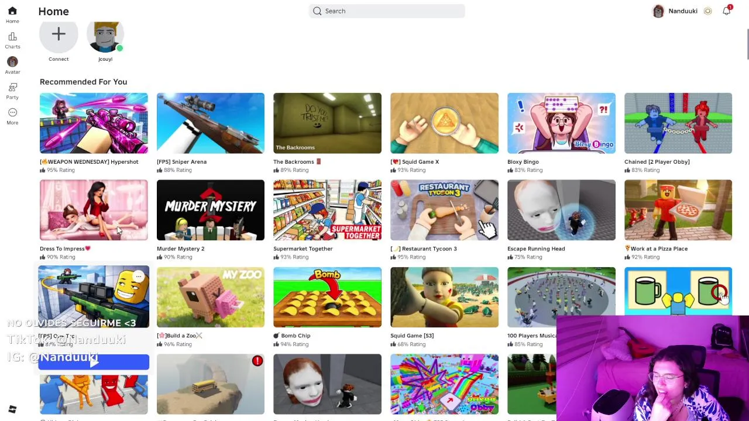The height and width of the screenshot is (421, 749).
Task: Click the Nanduuki username
Action: point(682,11)
